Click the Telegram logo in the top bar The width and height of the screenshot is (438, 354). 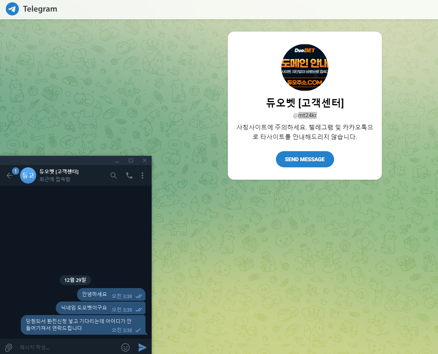(x=12, y=9)
